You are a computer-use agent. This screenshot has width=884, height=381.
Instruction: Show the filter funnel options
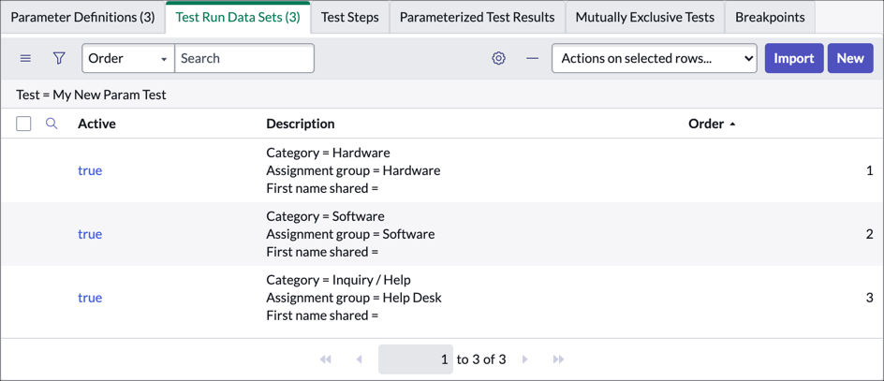[59, 59]
